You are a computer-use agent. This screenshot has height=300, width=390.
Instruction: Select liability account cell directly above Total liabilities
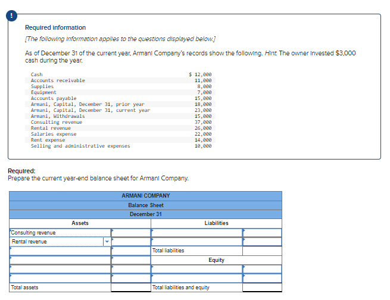tap(196, 242)
